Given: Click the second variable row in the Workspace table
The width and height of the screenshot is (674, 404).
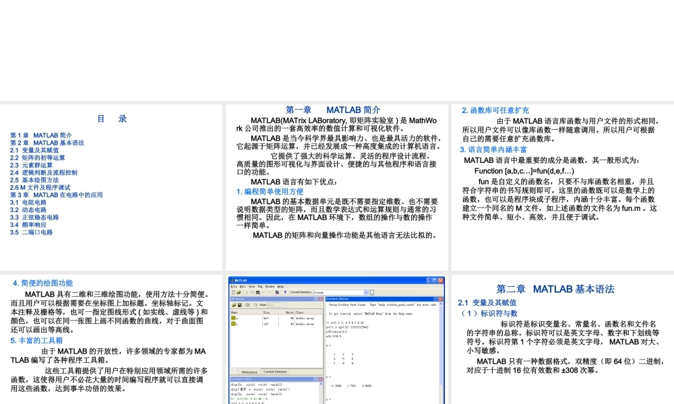Looking at the screenshot, I should click(277, 324).
